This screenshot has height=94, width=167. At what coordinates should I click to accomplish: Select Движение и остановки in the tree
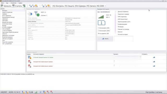[x=8, y=36]
